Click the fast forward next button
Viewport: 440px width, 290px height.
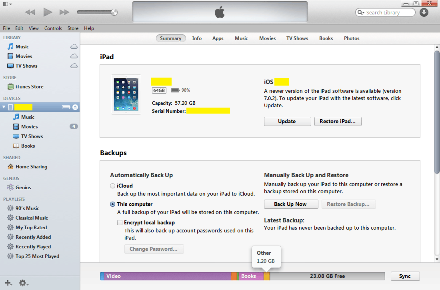64,12
